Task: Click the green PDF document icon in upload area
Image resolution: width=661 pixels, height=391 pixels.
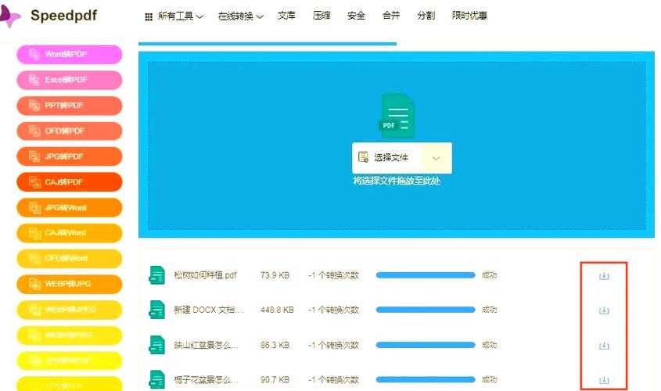Action: [x=397, y=116]
